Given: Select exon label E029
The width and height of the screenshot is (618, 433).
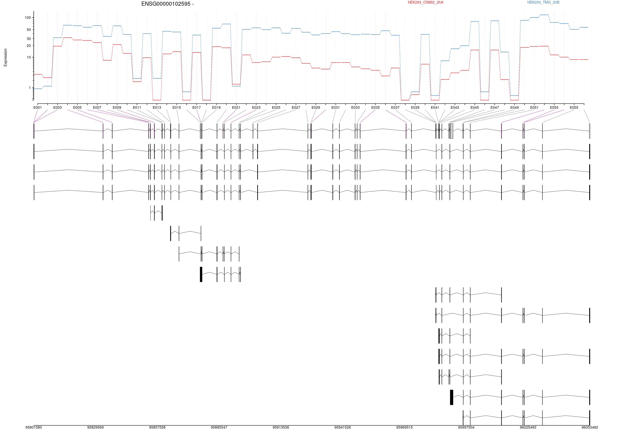Looking at the screenshot, I should click(x=316, y=107).
